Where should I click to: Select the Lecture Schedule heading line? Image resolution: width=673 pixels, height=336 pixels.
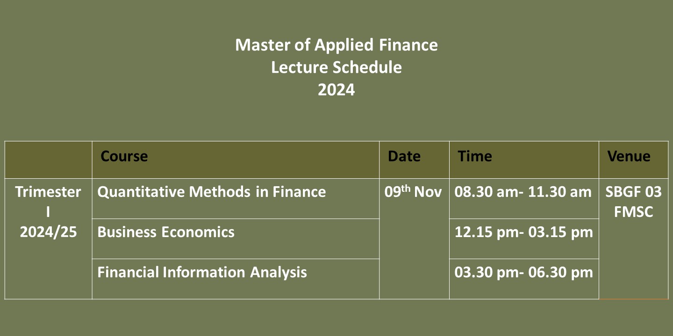pyautogui.click(x=336, y=68)
